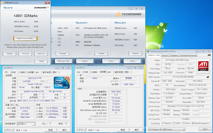Select 圖形裝置 tab in left CPU-Z window
The image size is (213, 133).
pos(47,72)
